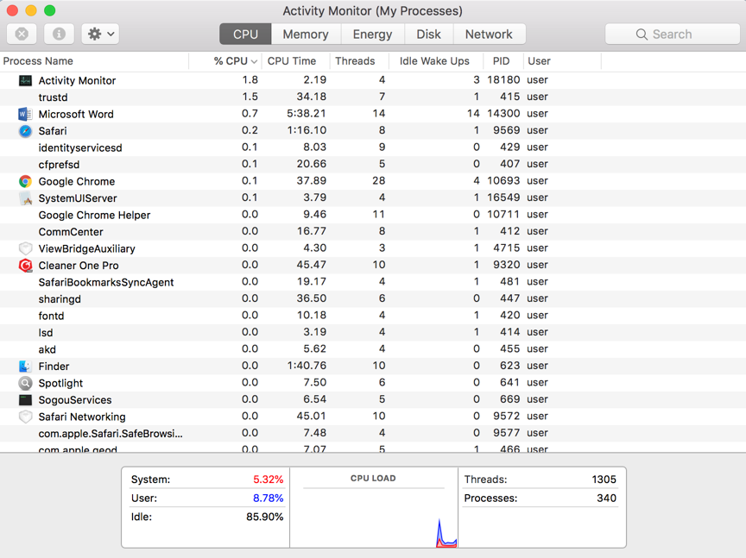This screenshot has height=558, width=746.
Task: Switch to the Memory tab
Action: click(306, 34)
